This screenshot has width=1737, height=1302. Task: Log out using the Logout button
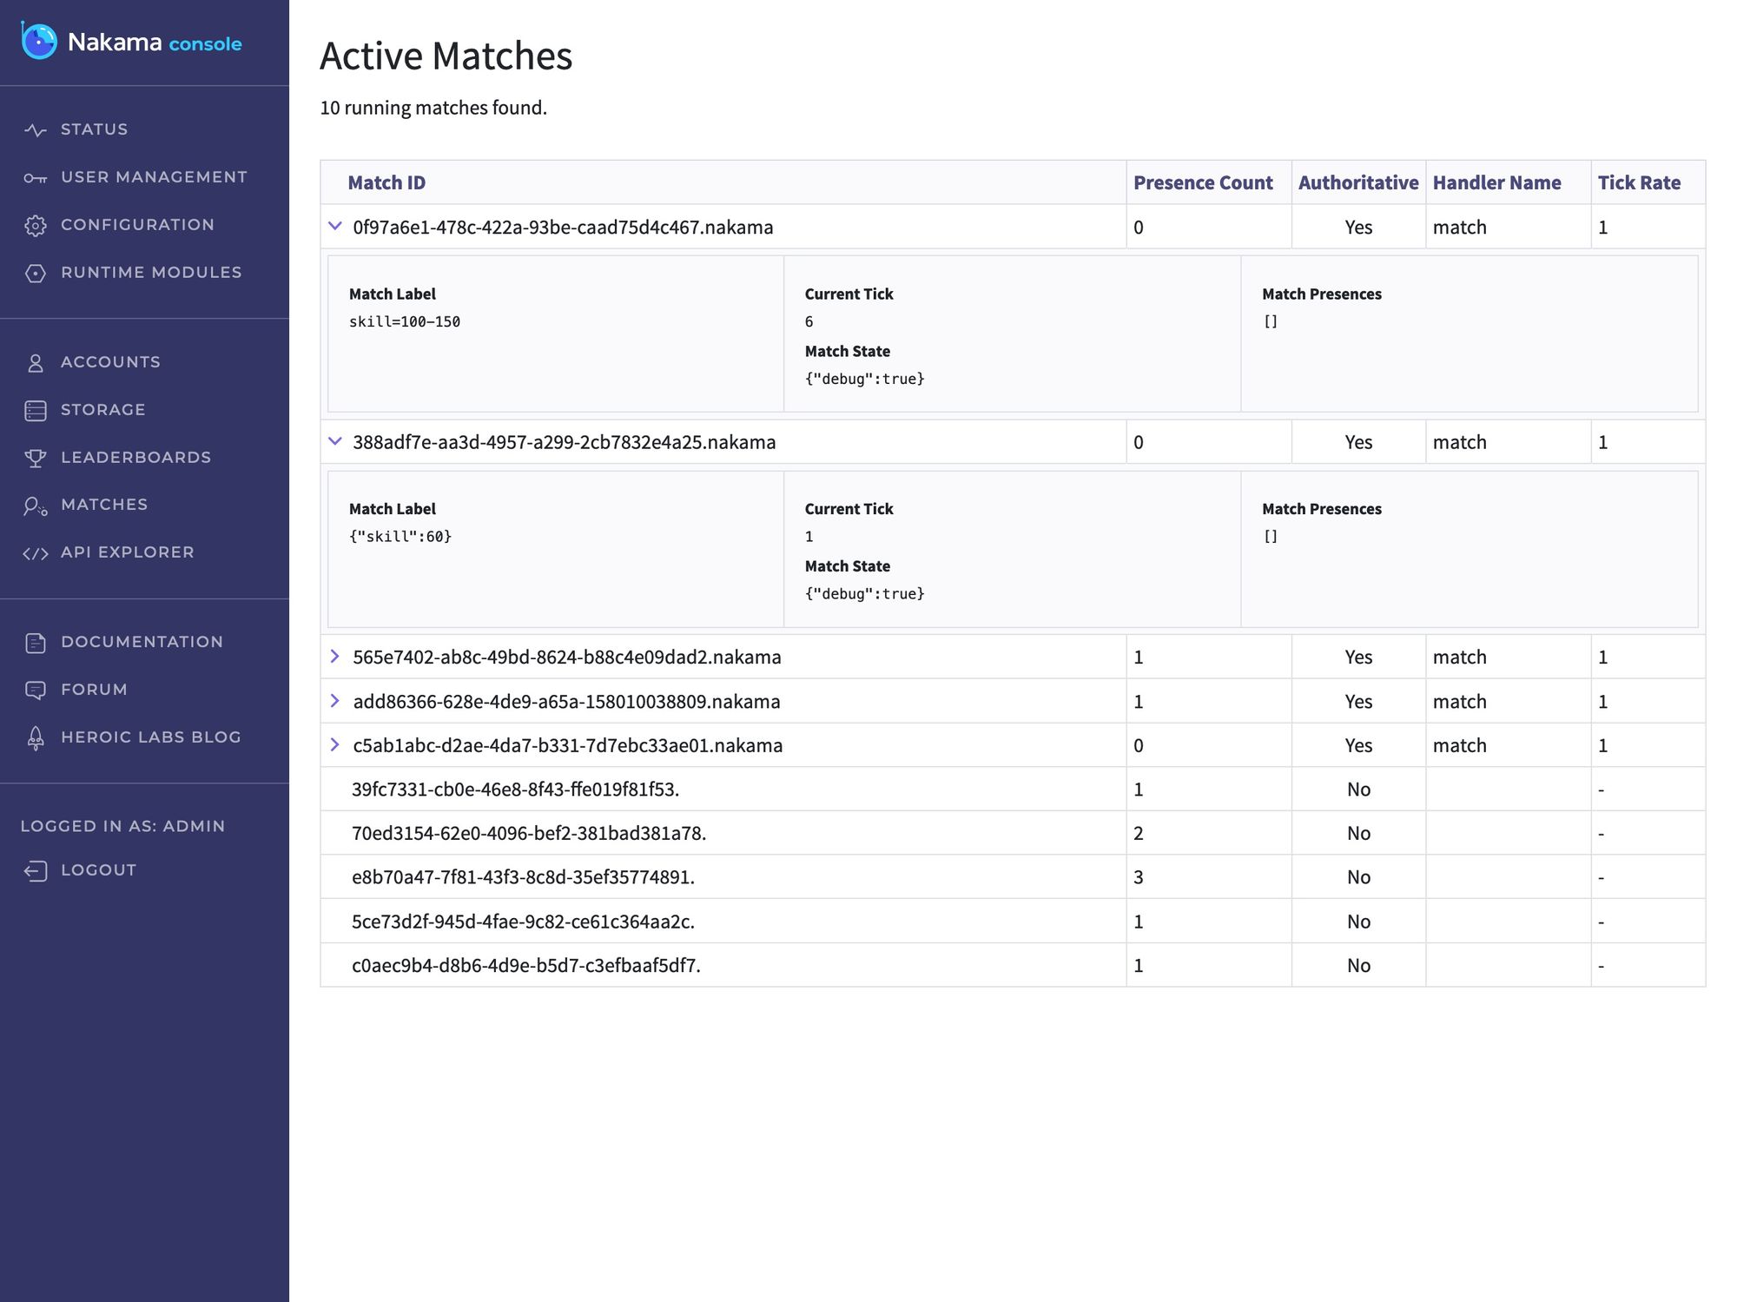click(98, 870)
